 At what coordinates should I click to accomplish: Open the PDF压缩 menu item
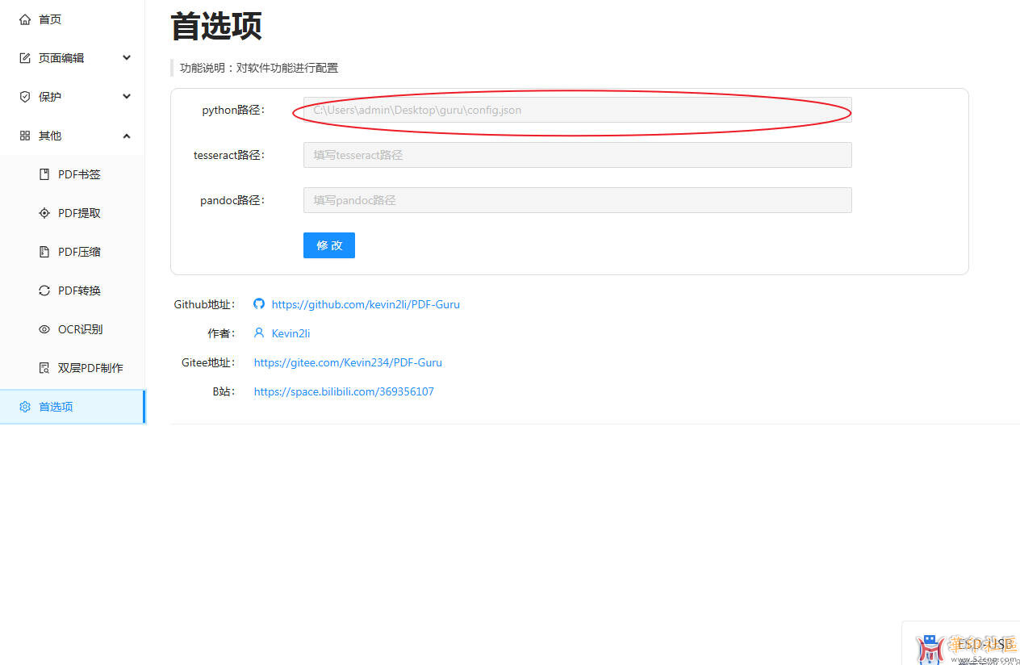(79, 252)
